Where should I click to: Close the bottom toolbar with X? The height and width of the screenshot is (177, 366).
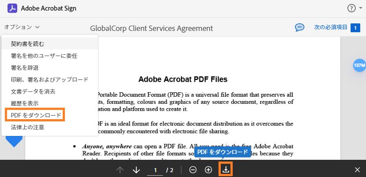[x=357, y=170]
